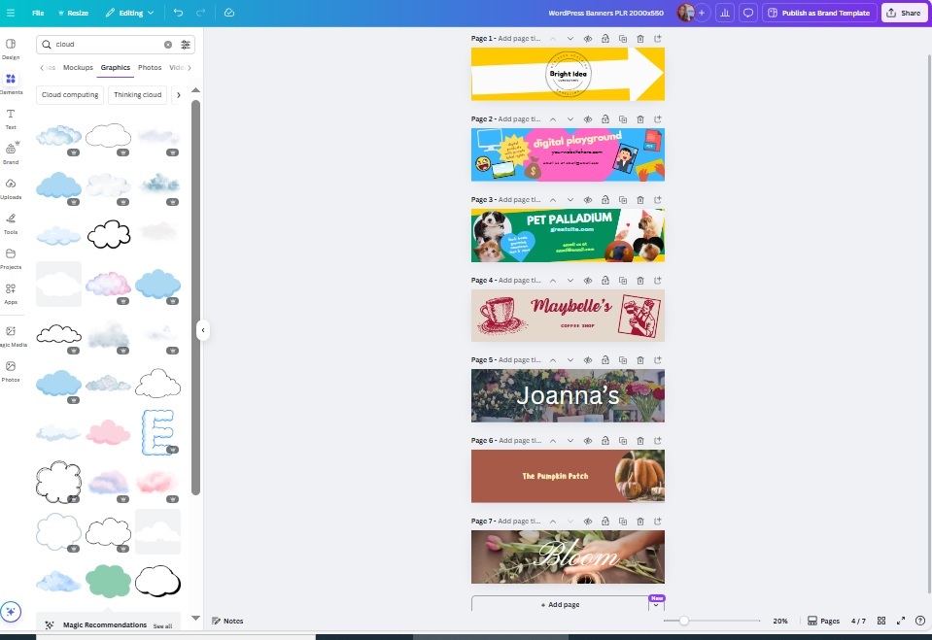Open the Projects sidebar panel

tap(11, 259)
